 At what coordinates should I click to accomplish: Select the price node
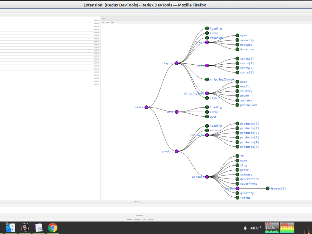[237, 170]
